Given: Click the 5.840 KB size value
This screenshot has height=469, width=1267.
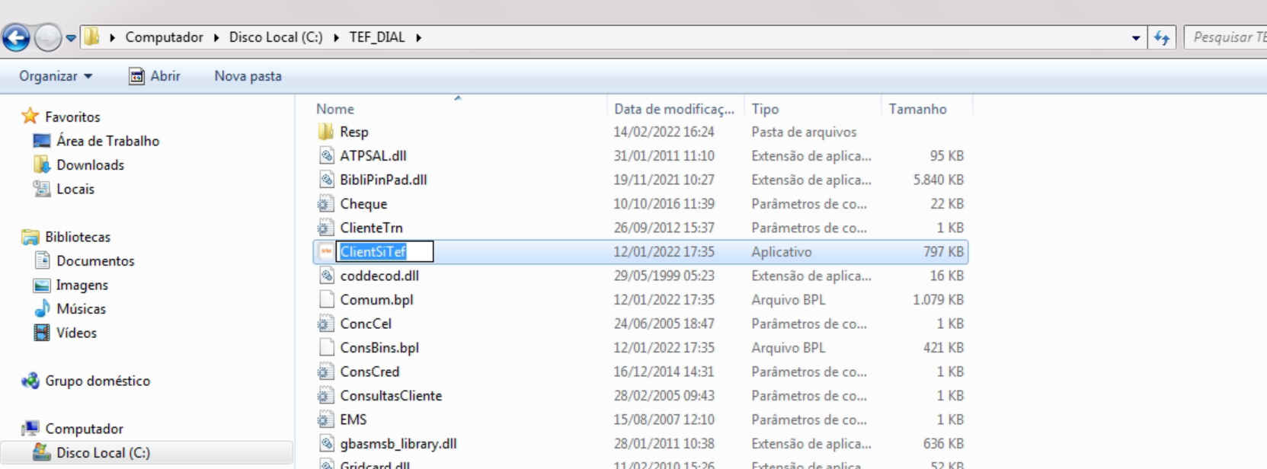Looking at the screenshot, I should pos(939,180).
